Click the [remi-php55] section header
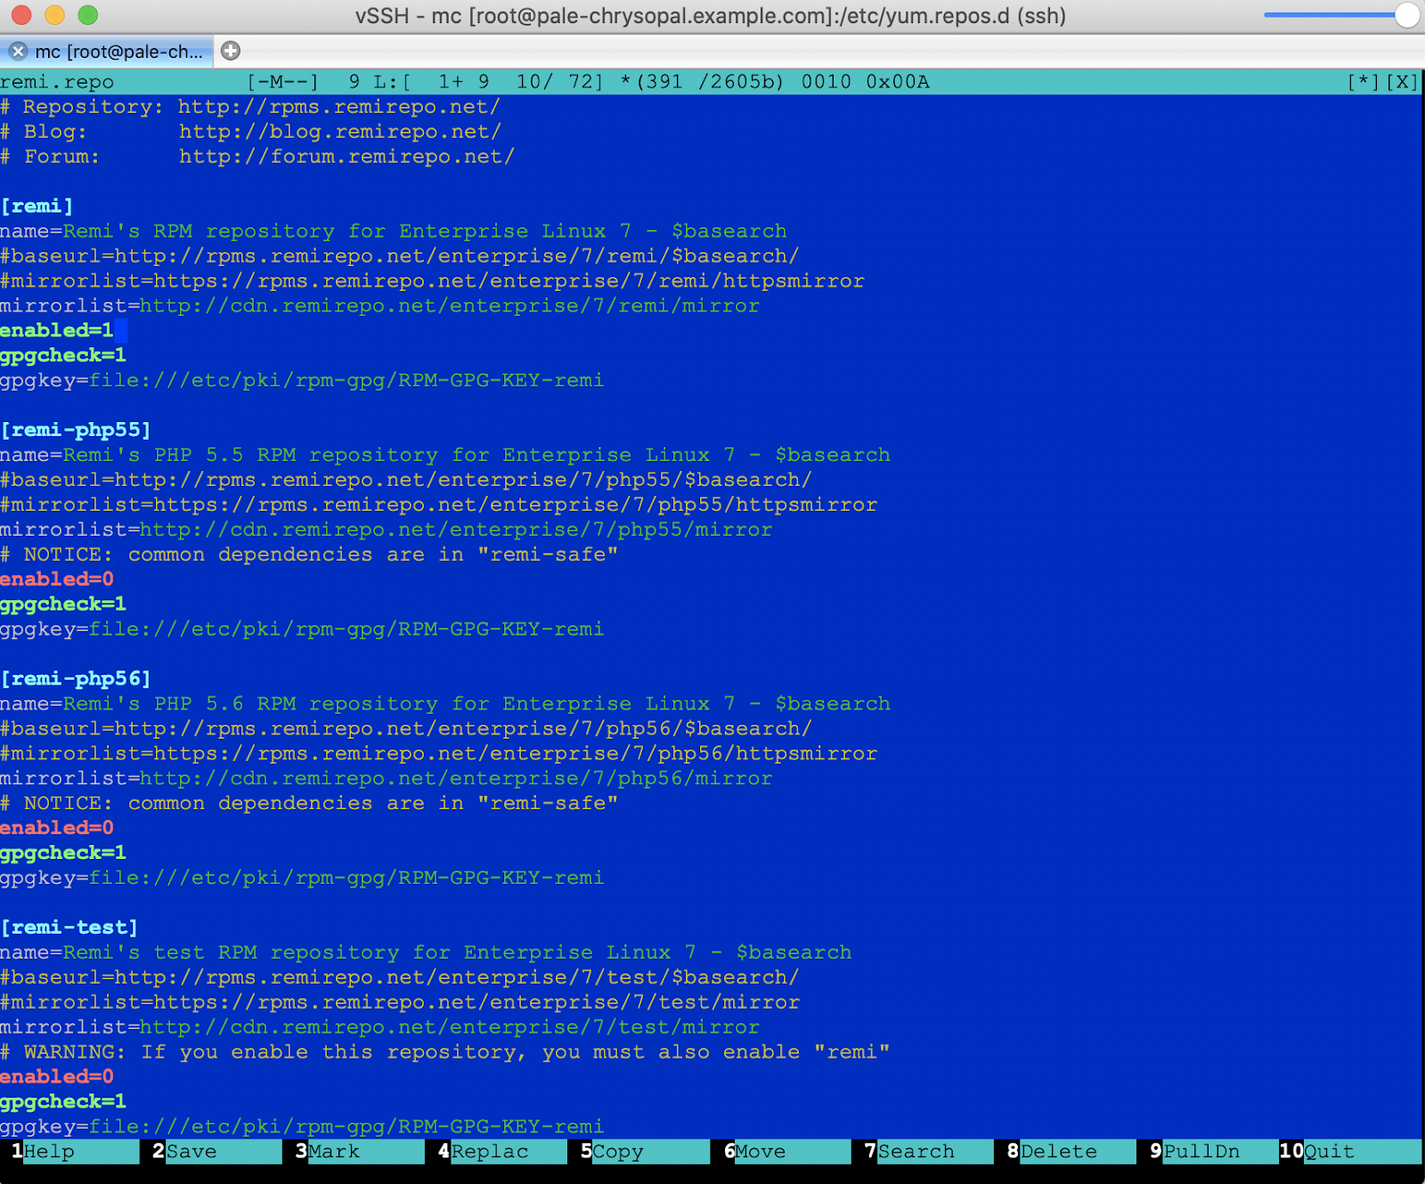The height and width of the screenshot is (1184, 1425). click(x=76, y=430)
